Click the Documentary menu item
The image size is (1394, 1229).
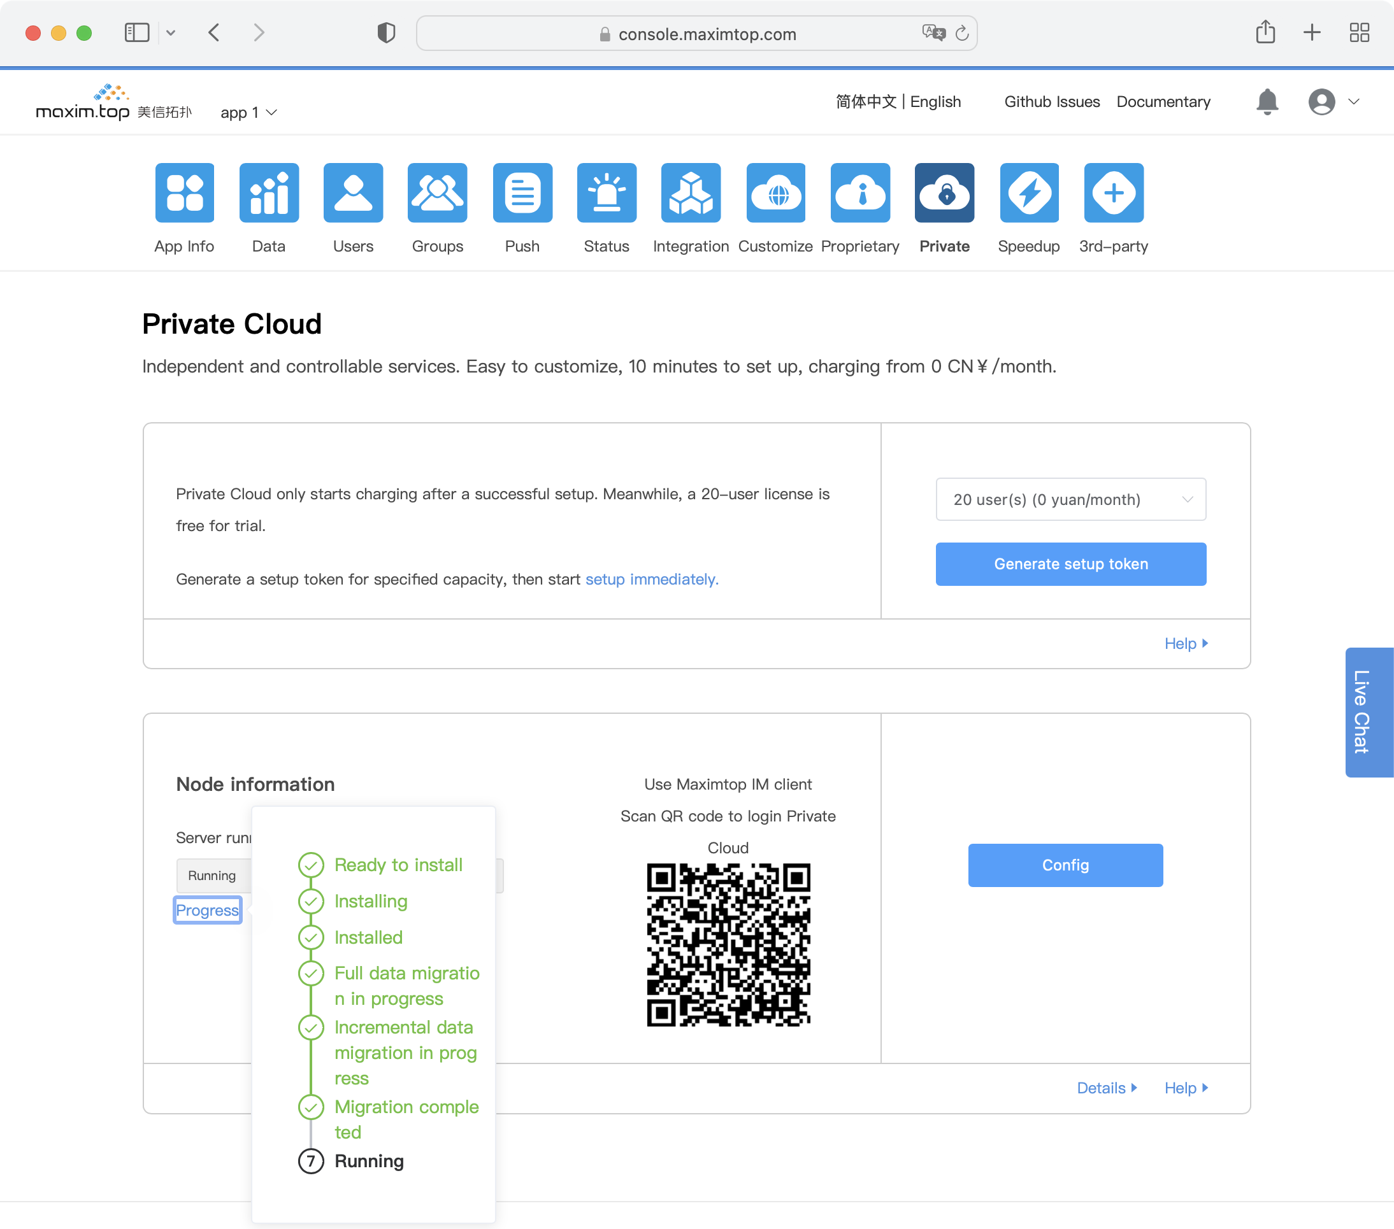tap(1163, 102)
